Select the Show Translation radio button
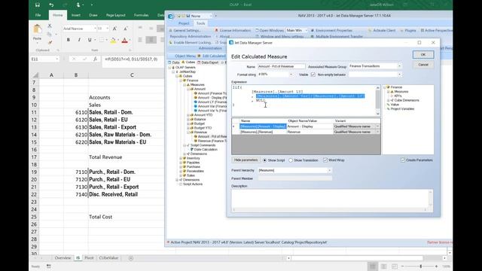The image size is (482, 271). click(x=291, y=160)
